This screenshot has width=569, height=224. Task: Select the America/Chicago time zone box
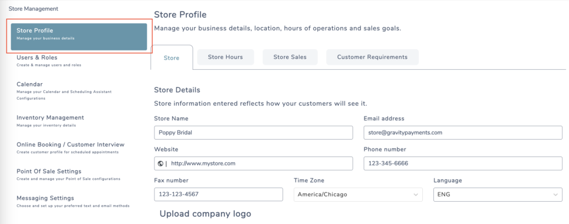click(x=358, y=194)
